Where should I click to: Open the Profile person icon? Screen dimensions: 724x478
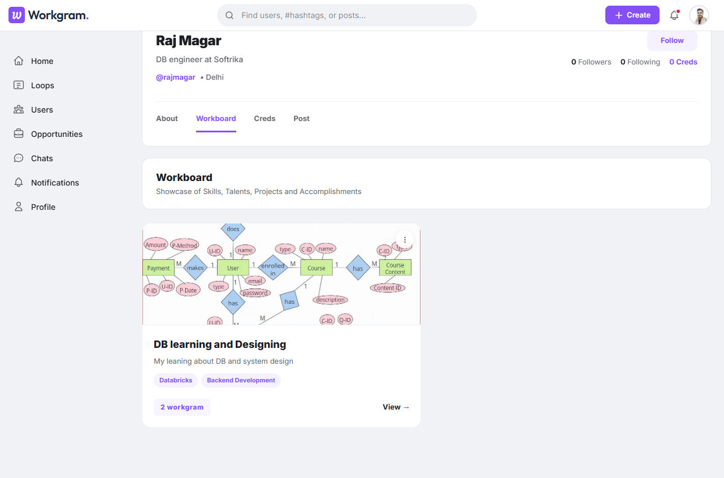[x=19, y=207]
